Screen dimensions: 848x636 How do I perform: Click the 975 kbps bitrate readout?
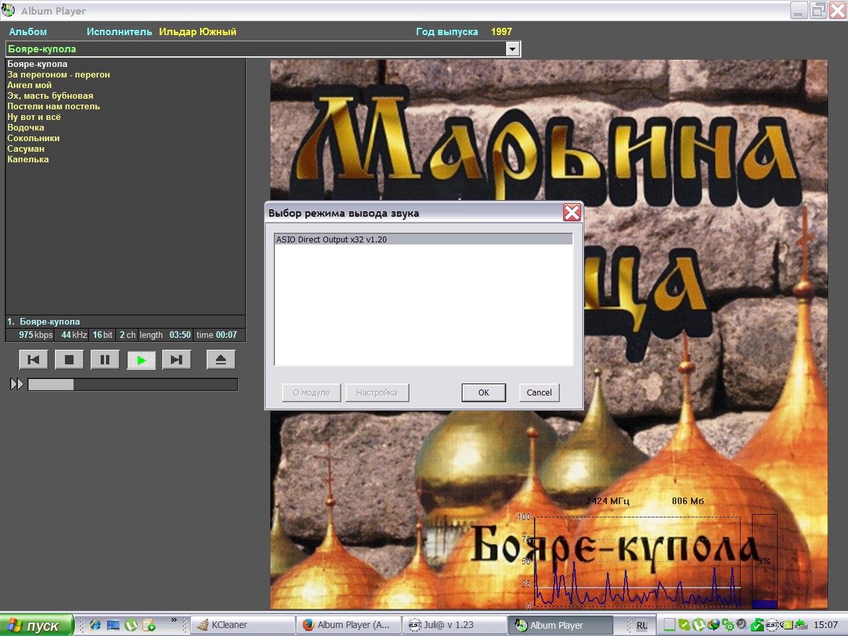click(36, 335)
